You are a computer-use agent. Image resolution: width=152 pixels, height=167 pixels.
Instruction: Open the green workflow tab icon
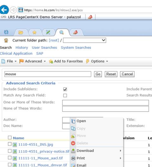coord(48,32)
